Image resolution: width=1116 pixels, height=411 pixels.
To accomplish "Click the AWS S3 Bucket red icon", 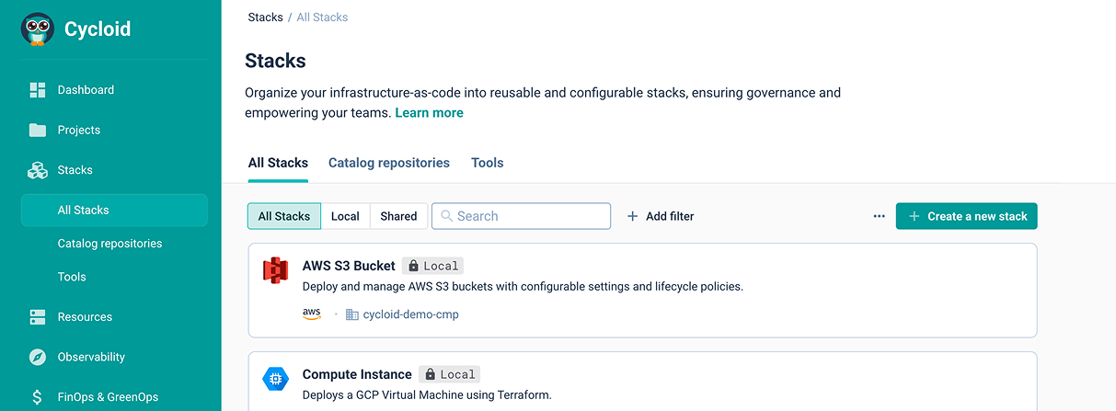I will [276, 270].
